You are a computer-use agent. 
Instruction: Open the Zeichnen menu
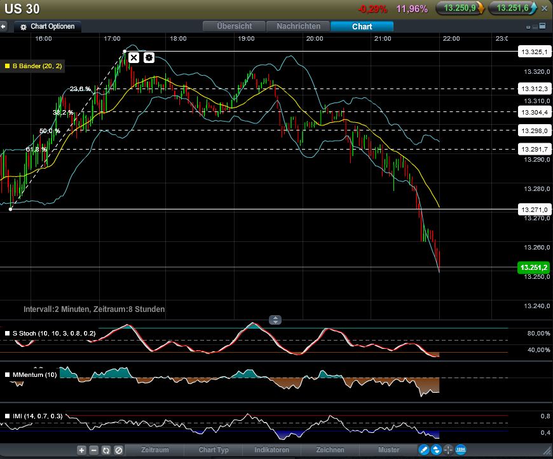330,450
